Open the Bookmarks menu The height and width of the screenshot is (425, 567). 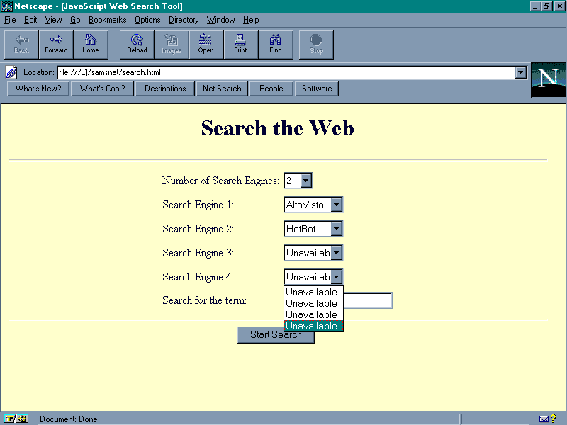click(107, 20)
